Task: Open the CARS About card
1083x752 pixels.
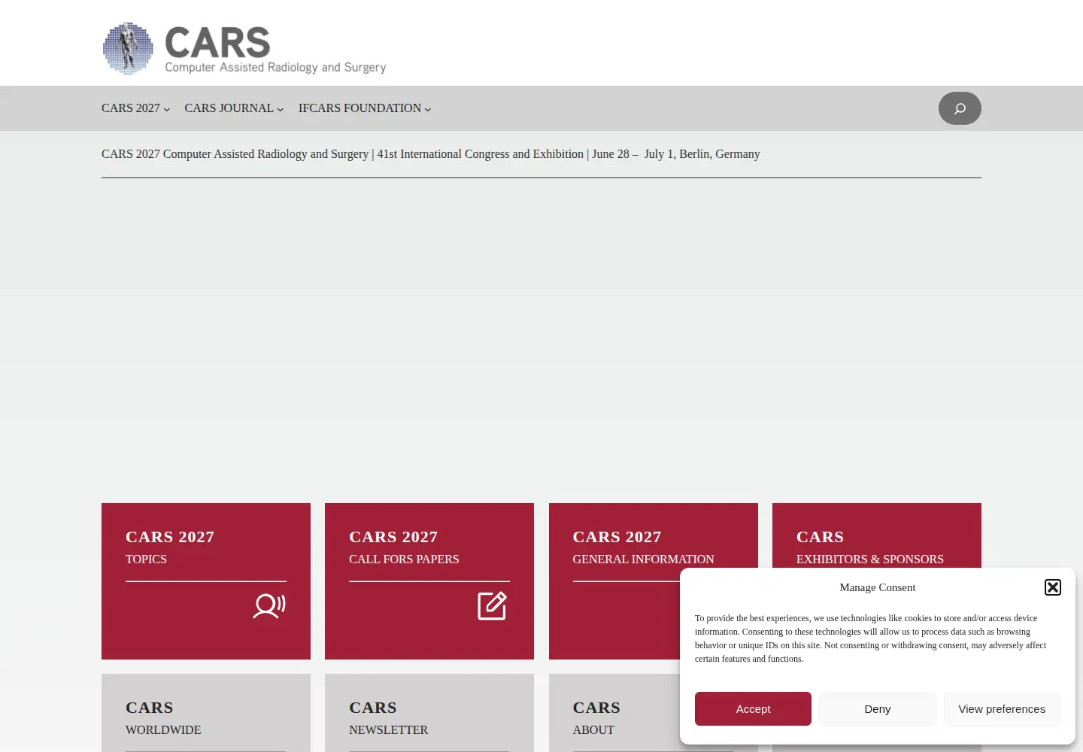Action: point(614,713)
